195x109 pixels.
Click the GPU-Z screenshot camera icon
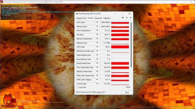point(123,18)
